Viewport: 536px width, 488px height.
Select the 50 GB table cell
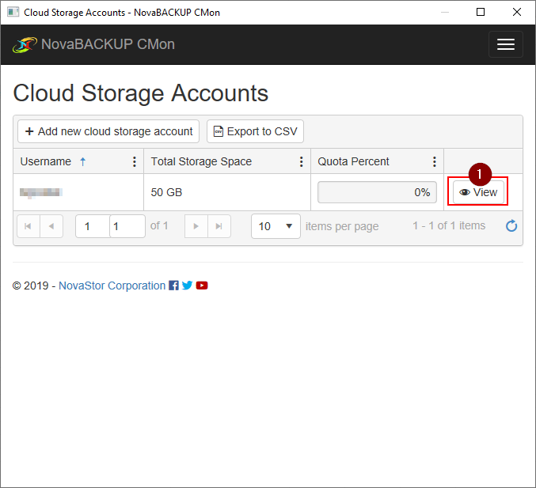click(227, 192)
